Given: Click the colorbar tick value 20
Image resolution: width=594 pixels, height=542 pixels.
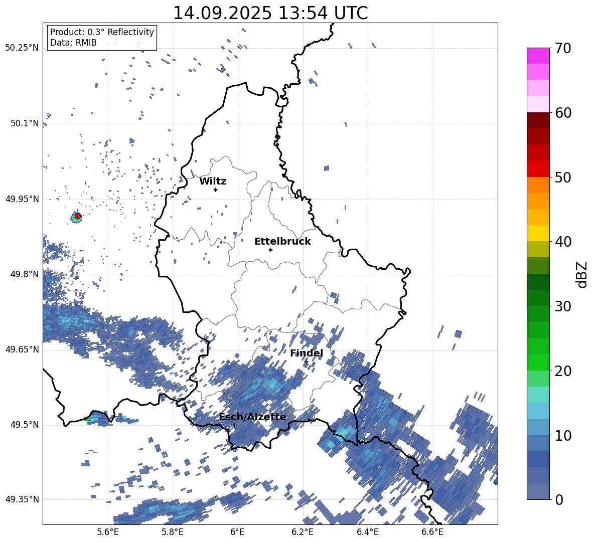Looking at the screenshot, I should tap(563, 371).
